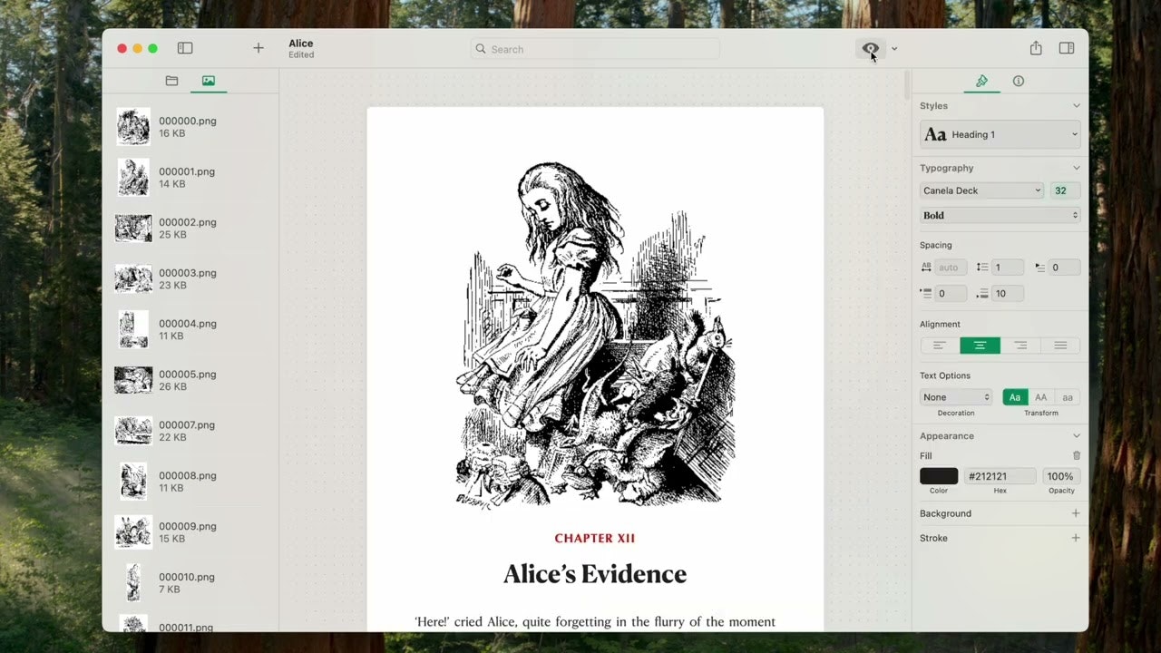Image resolution: width=1161 pixels, height=653 pixels.
Task: Add a Background with plus icon
Action: pyautogui.click(x=1076, y=513)
